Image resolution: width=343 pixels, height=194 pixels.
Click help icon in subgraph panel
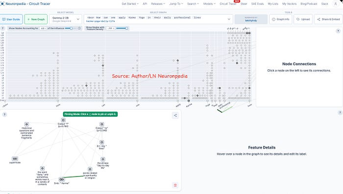coord(4,114)
